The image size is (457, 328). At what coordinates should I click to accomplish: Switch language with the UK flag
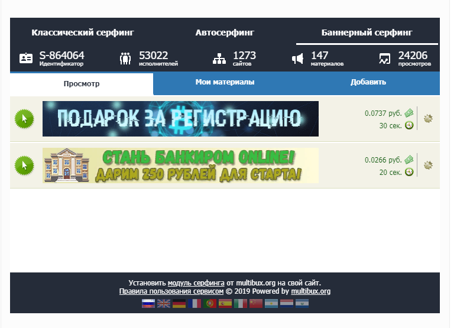pos(164,304)
